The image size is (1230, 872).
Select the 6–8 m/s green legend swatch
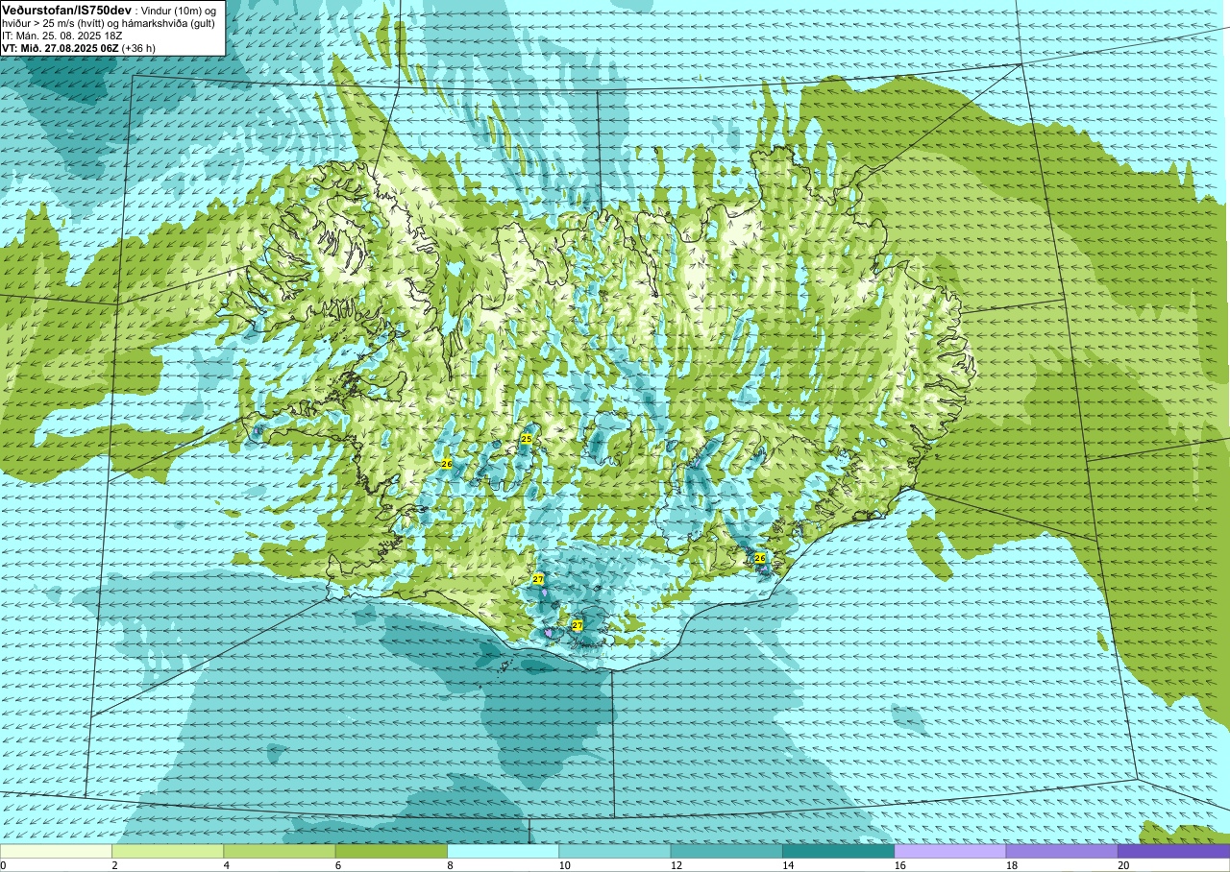(391, 851)
